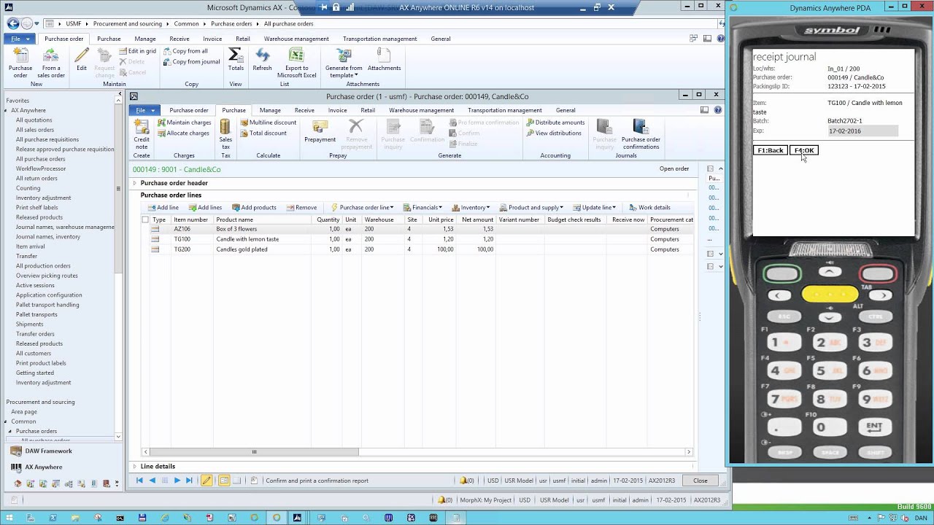
Task: Click Work details button
Action: click(x=649, y=208)
